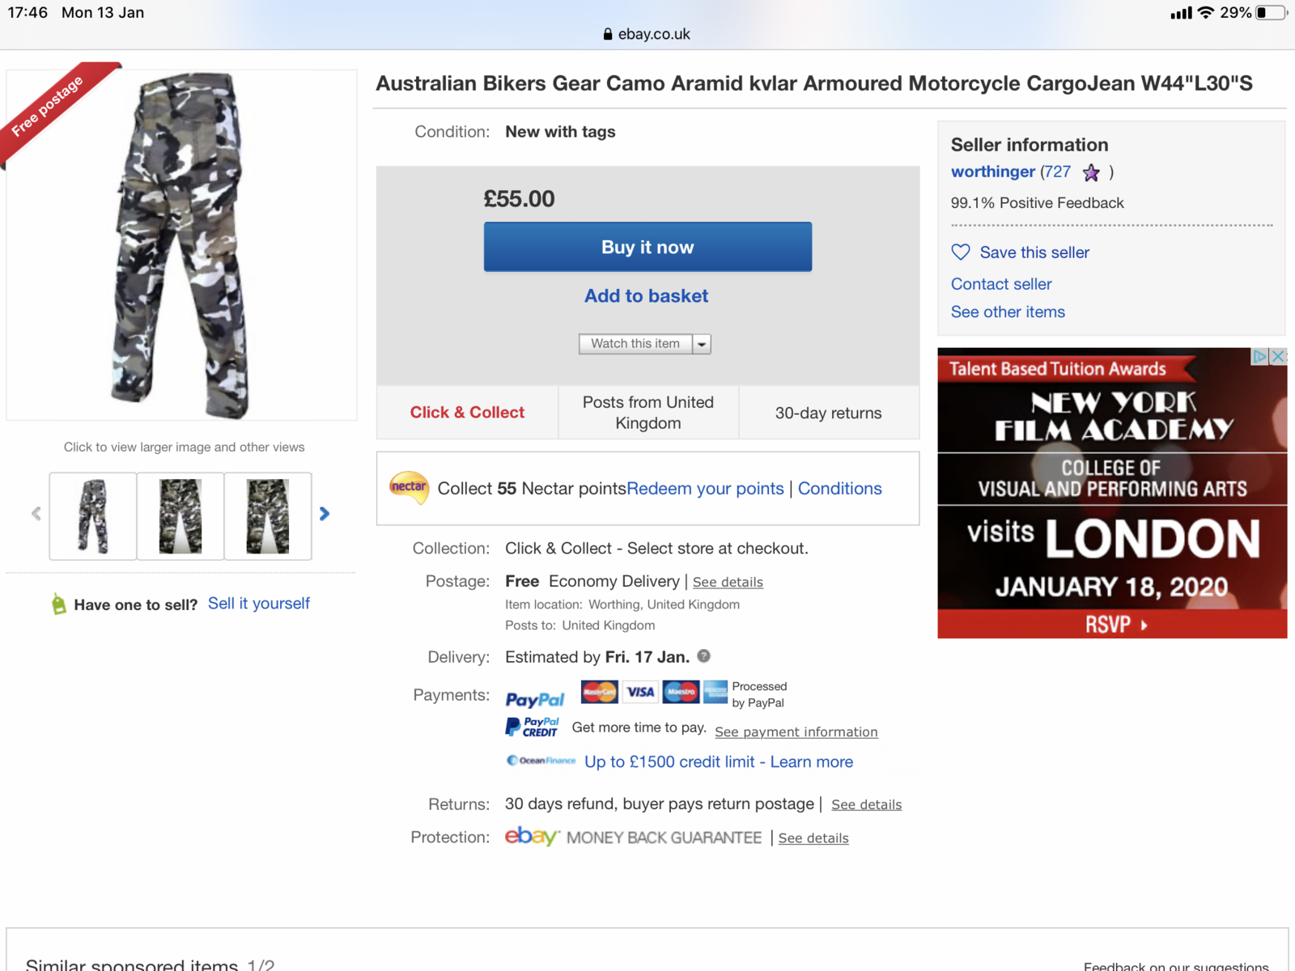
Task: Click the PayPal Credit logo
Action: point(533,727)
